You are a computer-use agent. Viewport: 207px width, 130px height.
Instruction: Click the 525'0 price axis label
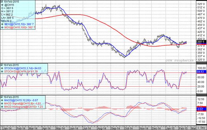[x=201, y=4]
